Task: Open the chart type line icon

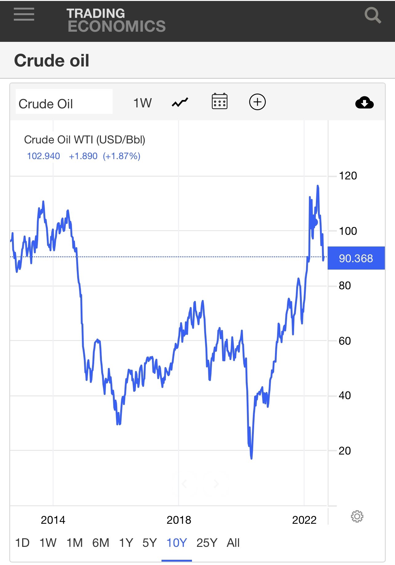Action: pos(180,102)
